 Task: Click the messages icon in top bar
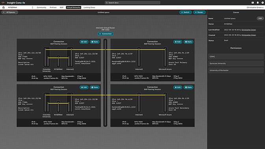[x=253, y=3]
